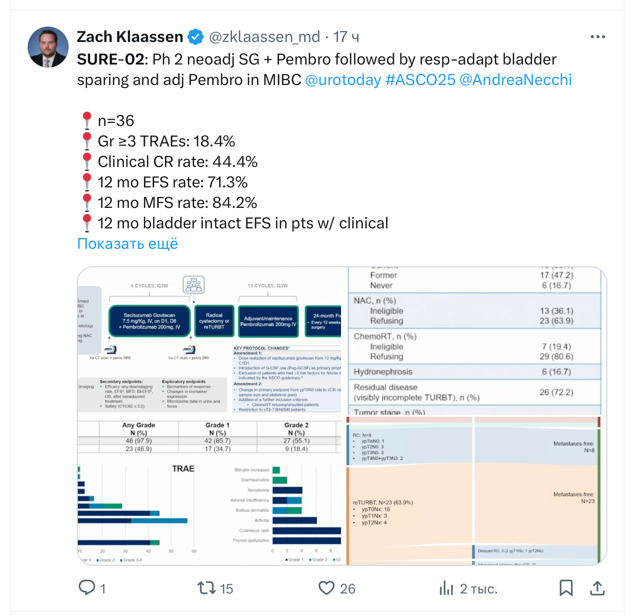Image resolution: width=637 pixels, height=616 pixels.
Task: View tweet analytics bar chart icon
Action: click(446, 588)
